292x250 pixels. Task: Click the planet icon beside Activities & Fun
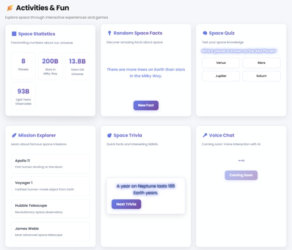tap(10, 8)
